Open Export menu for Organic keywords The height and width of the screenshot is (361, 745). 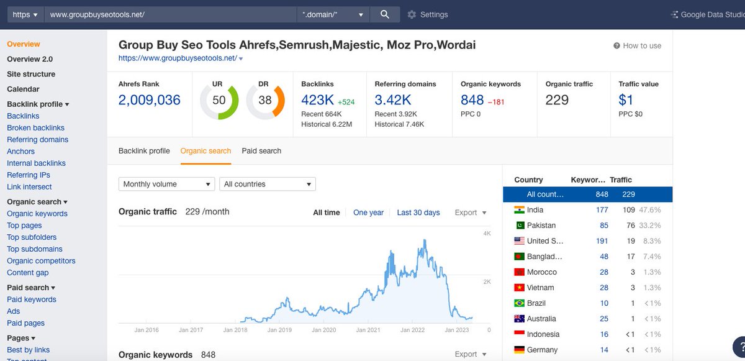coord(471,354)
